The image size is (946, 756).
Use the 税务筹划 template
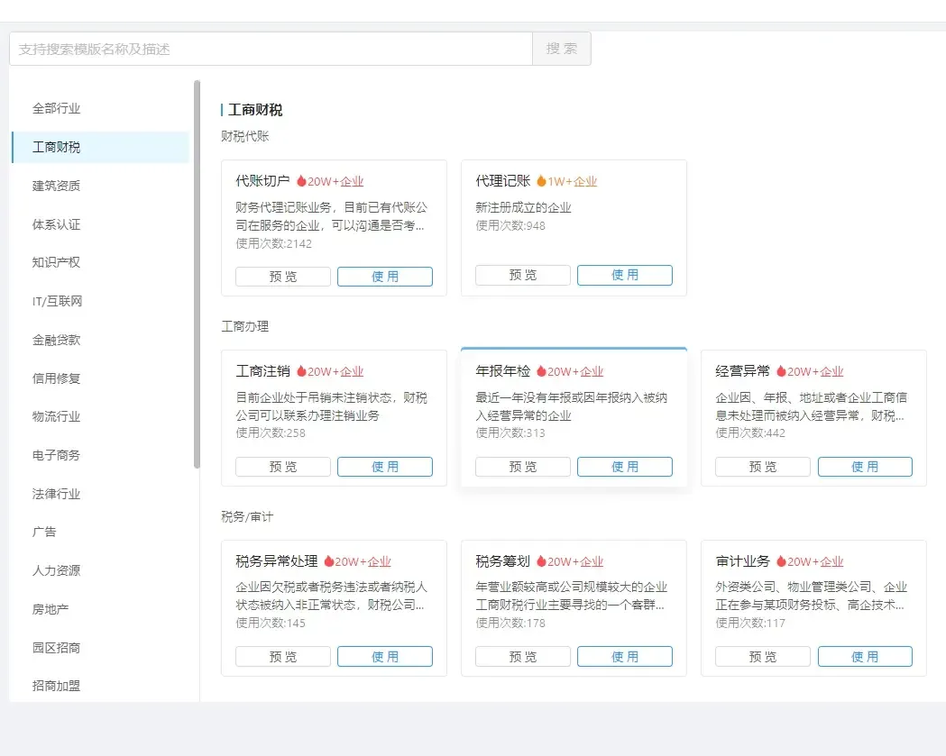(x=624, y=657)
